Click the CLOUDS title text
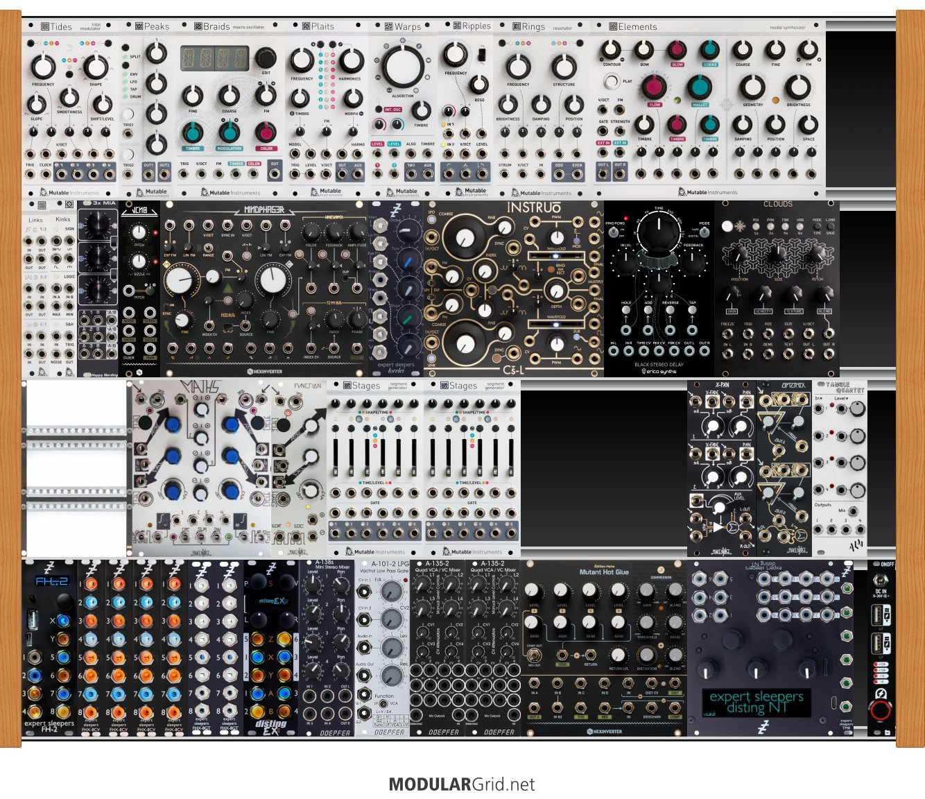Image resolution: width=925 pixels, height=799 pixels. [777, 205]
